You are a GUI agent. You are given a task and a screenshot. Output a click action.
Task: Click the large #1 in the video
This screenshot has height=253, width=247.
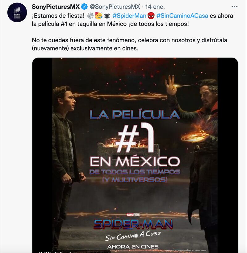coord(136,137)
